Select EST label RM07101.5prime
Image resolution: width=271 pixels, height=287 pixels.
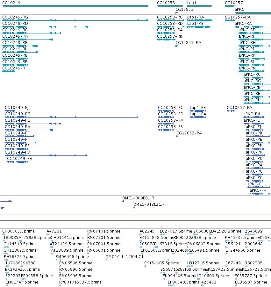[x=104, y=231]
